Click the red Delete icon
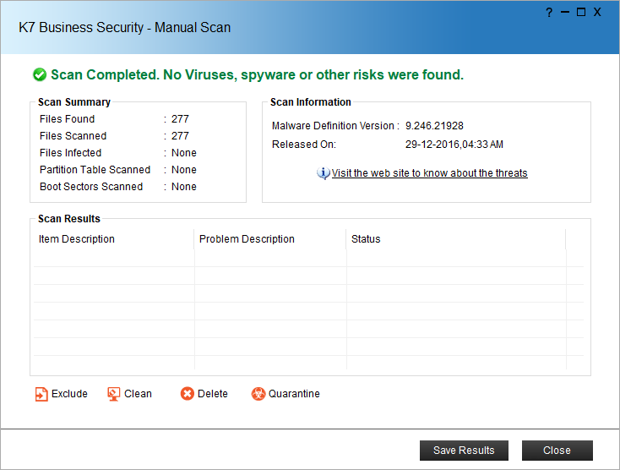Image resolution: width=620 pixels, height=470 pixels. (188, 394)
